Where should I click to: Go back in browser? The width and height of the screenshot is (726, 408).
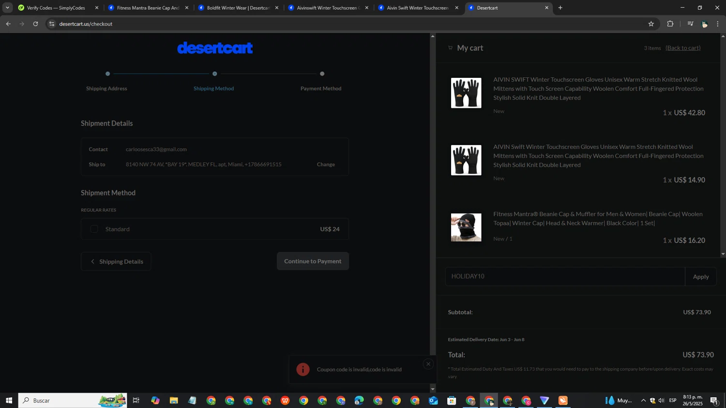[8, 24]
